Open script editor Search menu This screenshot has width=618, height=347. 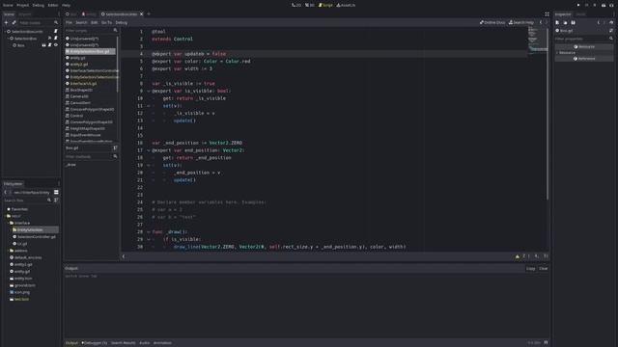coord(81,23)
